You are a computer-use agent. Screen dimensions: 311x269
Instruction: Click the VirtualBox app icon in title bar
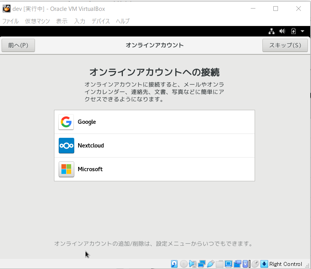pos(6,9)
